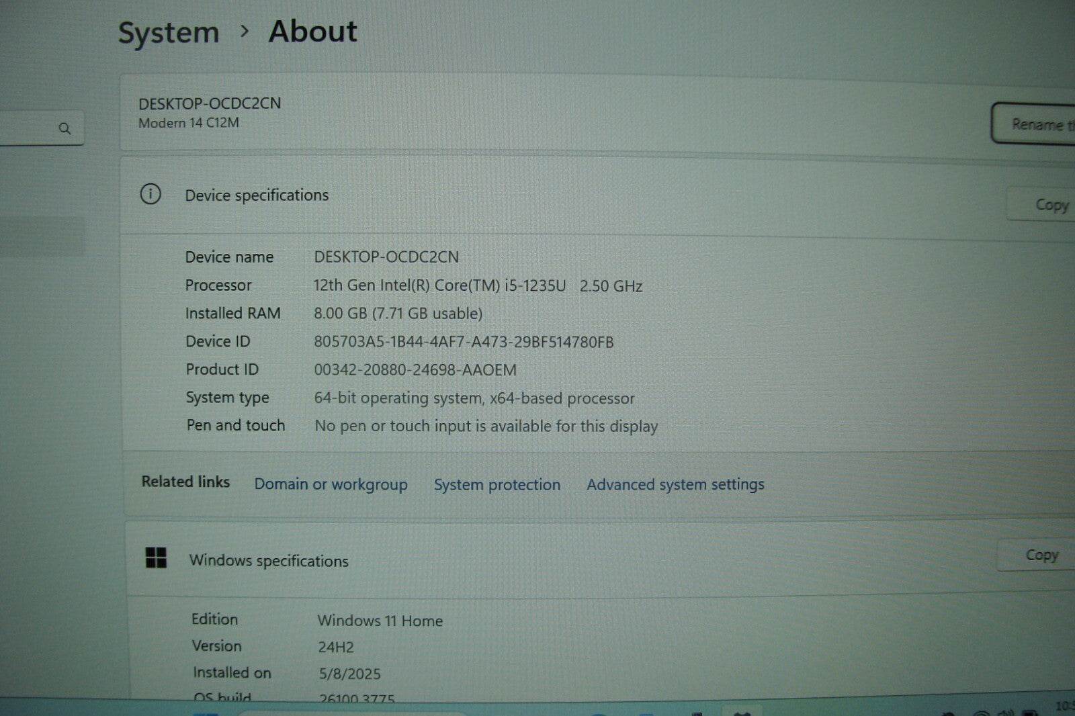Viewport: 1075px width, 716px height.
Task: Click the Product ID value text
Action: coord(415,370)
